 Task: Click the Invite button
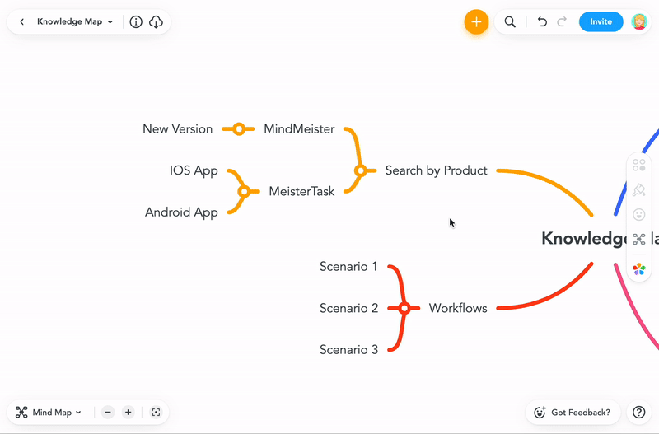[x=601, y=22]
